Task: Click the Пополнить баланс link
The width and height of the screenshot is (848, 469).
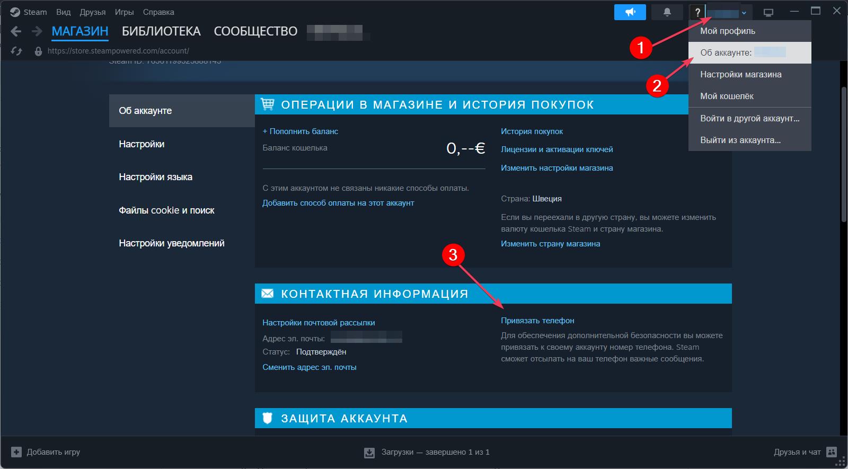Action: click(x=300, y=131)
